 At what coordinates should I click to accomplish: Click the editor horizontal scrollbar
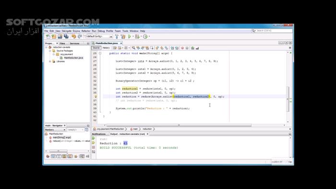(x=179, y=125)
